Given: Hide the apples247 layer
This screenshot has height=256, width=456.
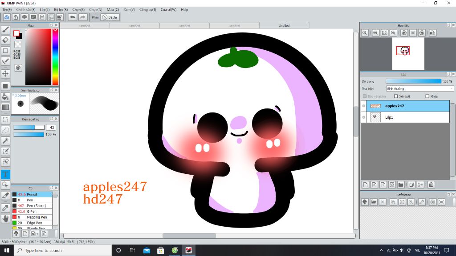Looking at the screenshot, I should pyautogui.click(x=363, y=106).
